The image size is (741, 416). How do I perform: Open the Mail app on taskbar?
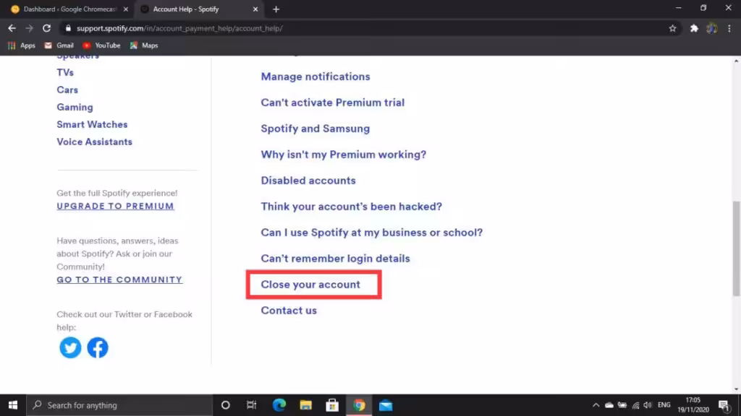click(x=386, y=405)
